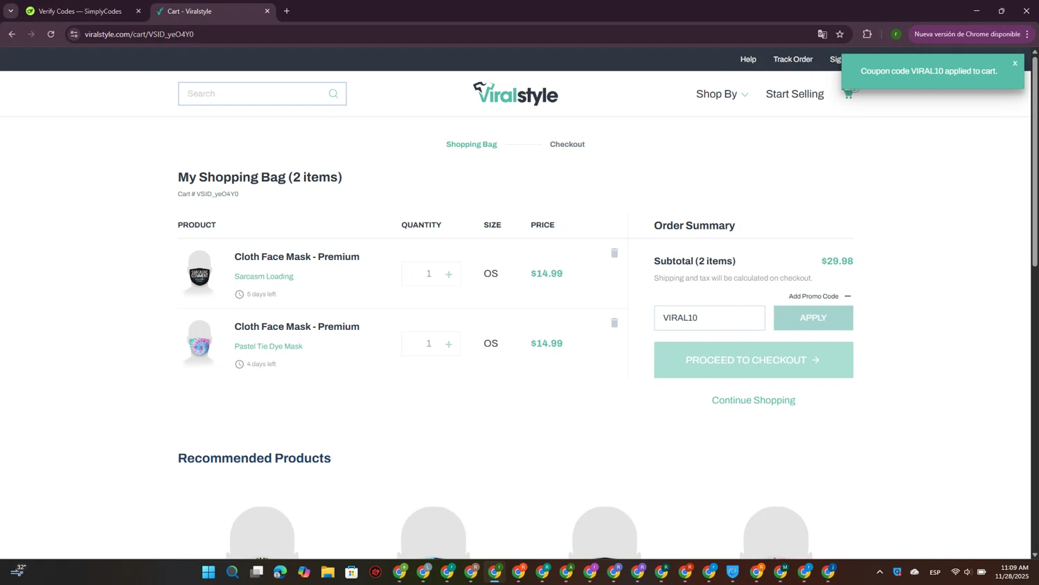This screenshot has height=585, width=1039.
Task: Proceed to checkout
Action: click(754, 360)
